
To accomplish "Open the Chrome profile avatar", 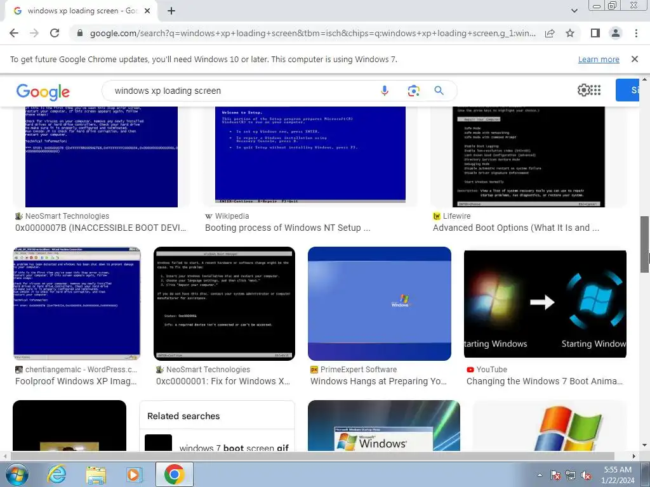I will (x=616, y=33).
